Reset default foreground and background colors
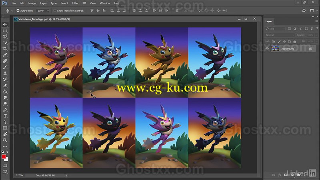Image resolution: width=320 pixels, height=180 pixels. click(x=3, y=152)
